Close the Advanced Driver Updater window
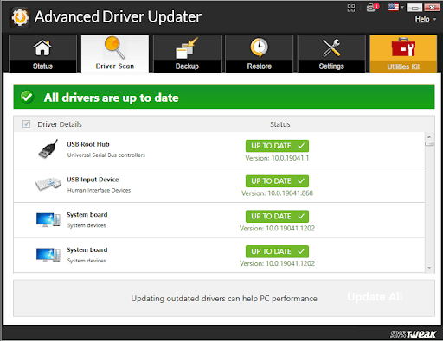Viewport: 443px width, 341px height. pos(432,8)
